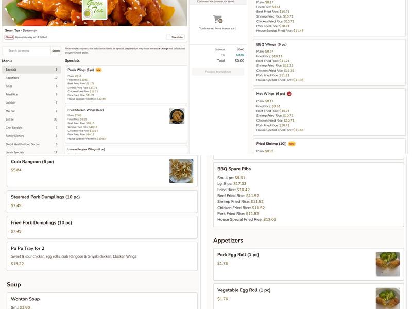Select the Specials menu category

pos(31,70)
